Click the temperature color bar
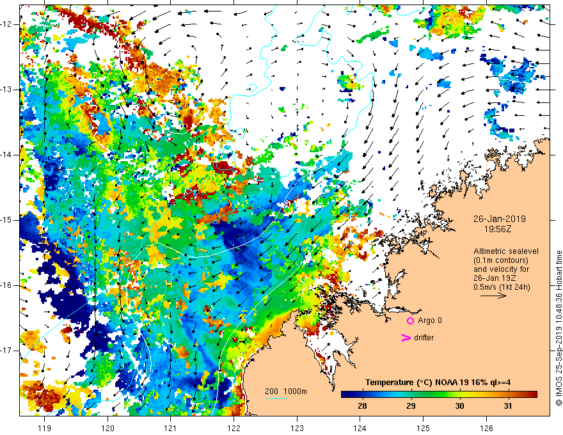 point(439,395)
